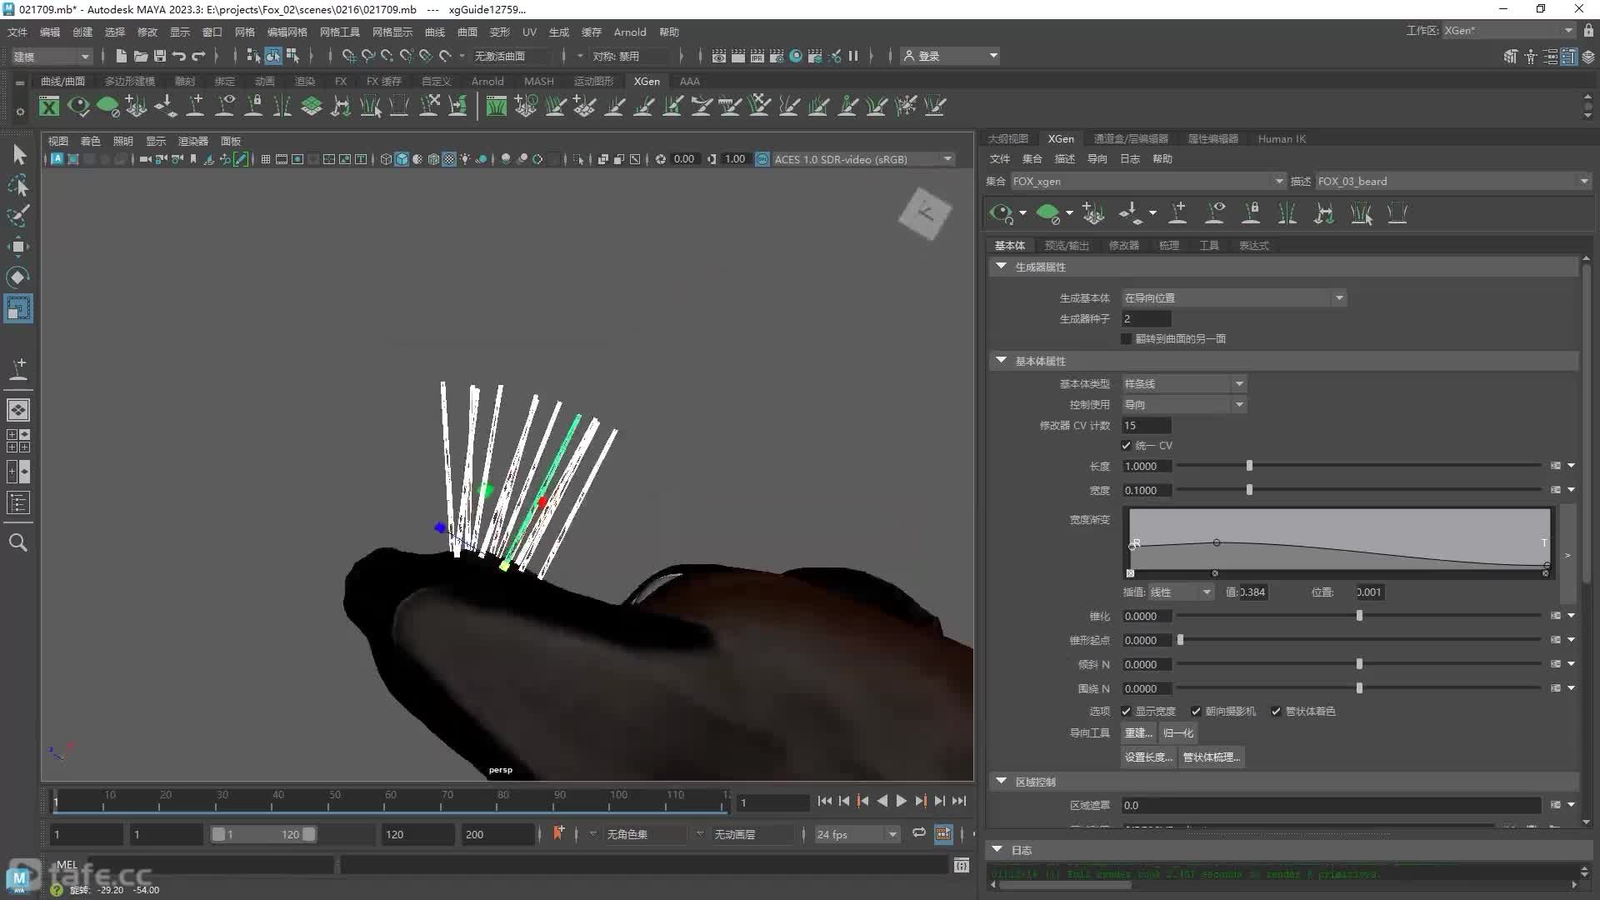Screen dimensions: 1600x900
Task: Open the primitive type spline dropdown
Action: point(1183,384)
